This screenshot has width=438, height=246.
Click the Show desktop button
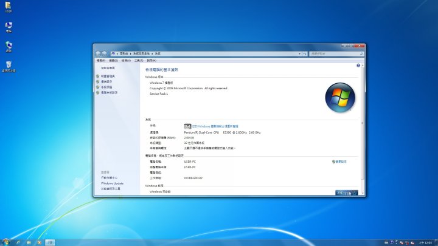436,242
